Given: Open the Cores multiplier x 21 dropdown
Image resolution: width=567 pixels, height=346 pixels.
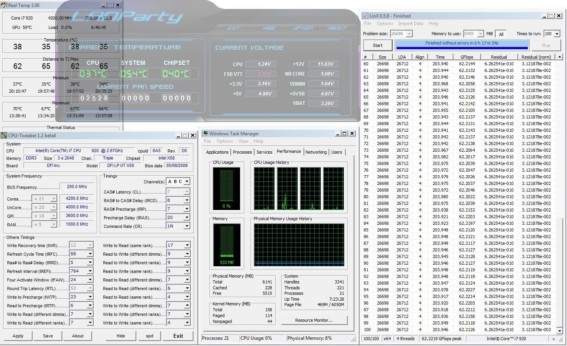Looking at the screenshot, I should coord(54,199).
